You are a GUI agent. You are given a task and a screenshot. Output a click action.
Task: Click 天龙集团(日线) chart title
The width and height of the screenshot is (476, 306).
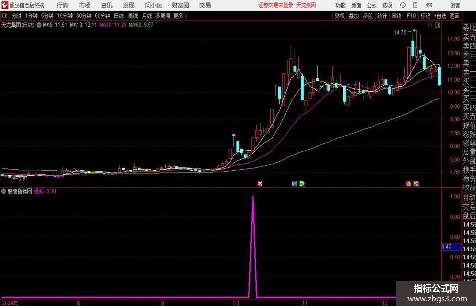(18, 25)
